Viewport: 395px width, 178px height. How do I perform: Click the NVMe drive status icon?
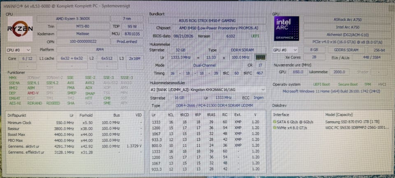(x=274, y=128)
